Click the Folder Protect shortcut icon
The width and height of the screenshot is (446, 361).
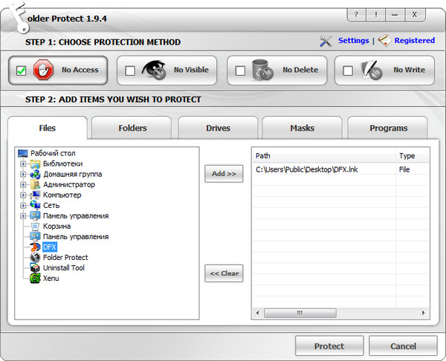coord(35,258)
